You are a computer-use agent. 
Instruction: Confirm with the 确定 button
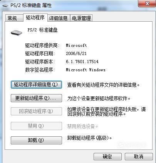107,156
